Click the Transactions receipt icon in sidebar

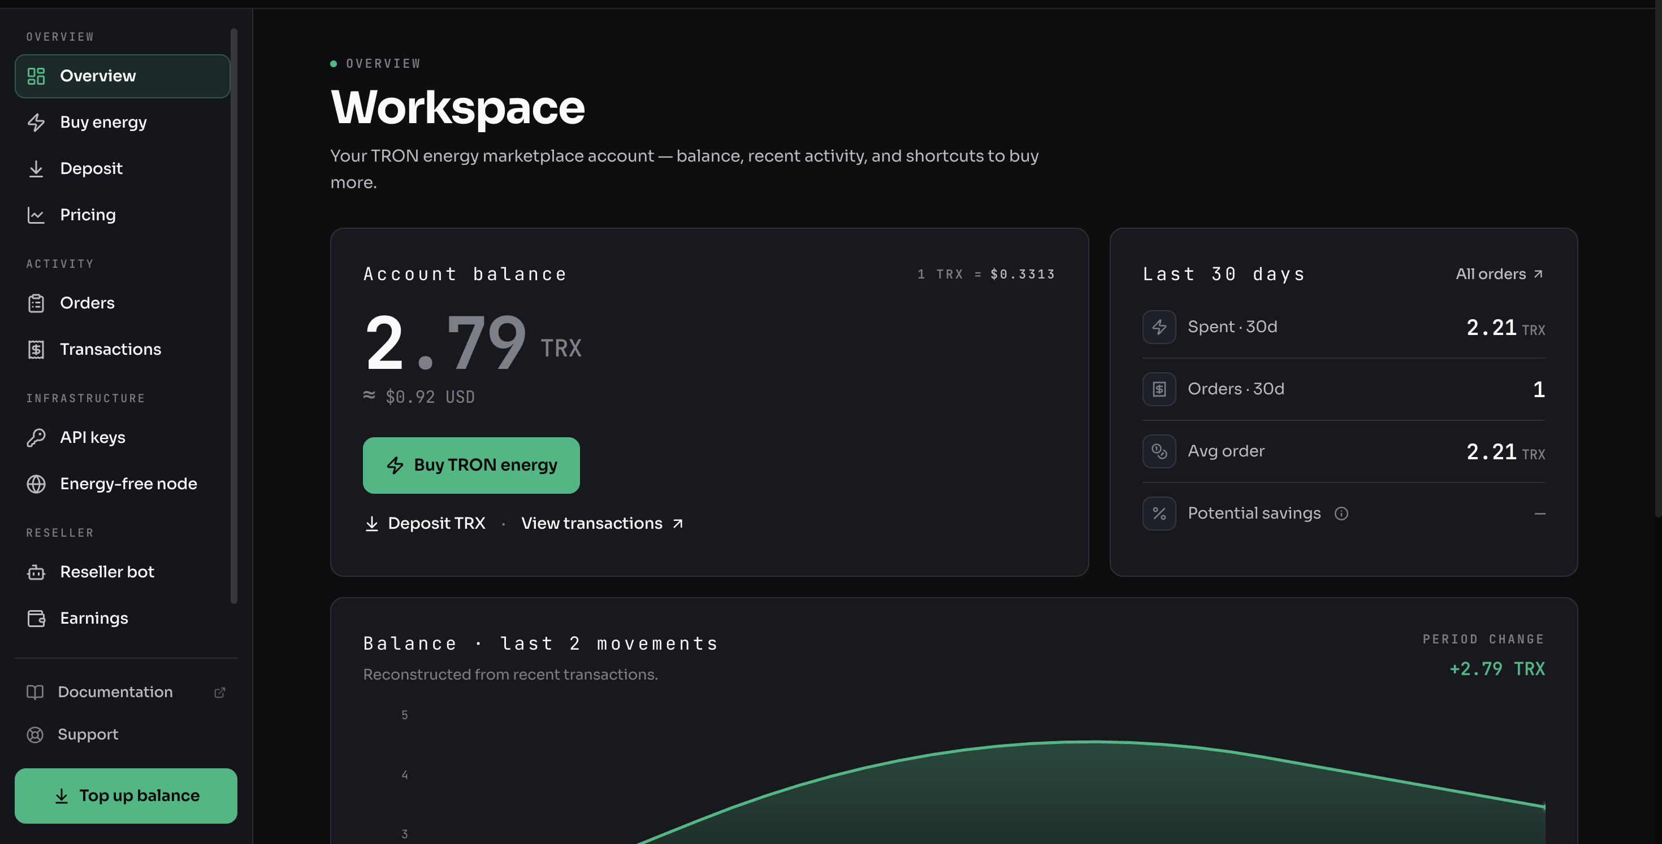pyautogui.click(x=36, y=350)
